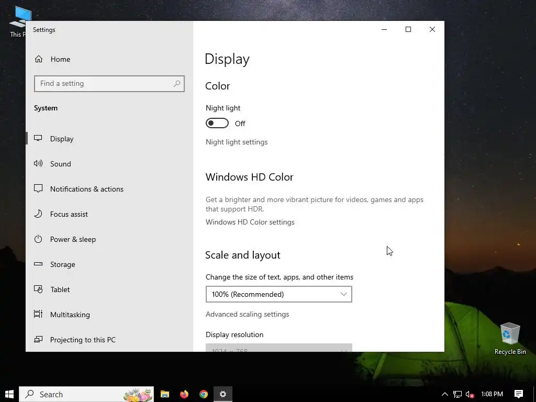This screenshot has width=536, height=402.
Task: Open the Sound settings page
Action: (109, 164)
